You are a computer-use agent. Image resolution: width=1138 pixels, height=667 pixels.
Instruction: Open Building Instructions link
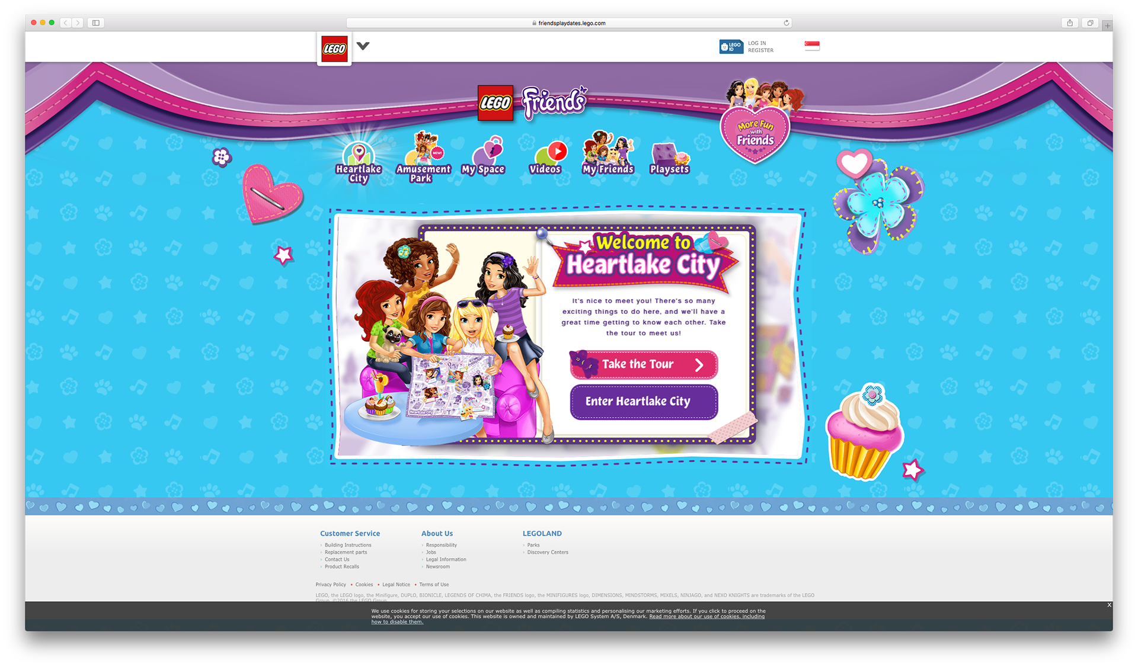pyautogui.click(x=348, y=545)
